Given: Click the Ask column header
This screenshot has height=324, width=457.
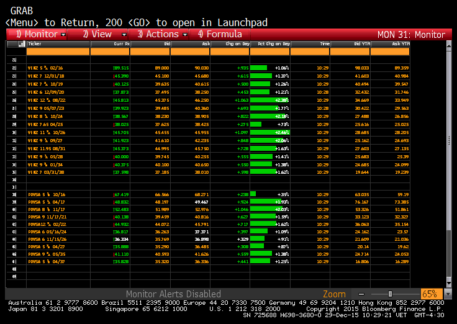Looking at the screenshot, I should (190, 44).
